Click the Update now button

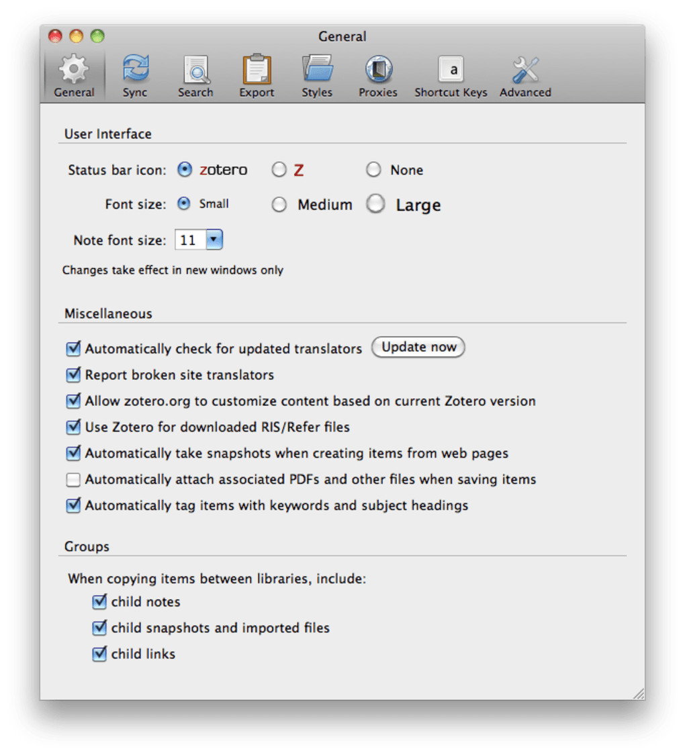(x=418, y=347)
